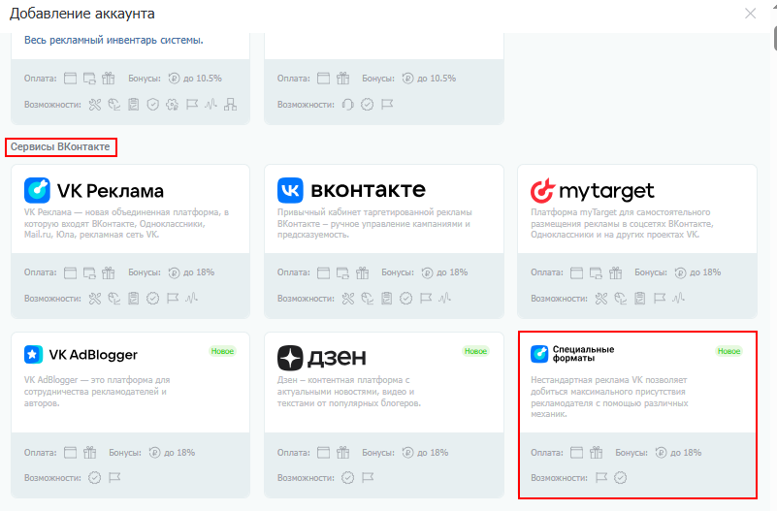This screenshot has width=777, height=511.
Task: Click the tools capability icon in VK Реклама
Action: pos(95,299)
